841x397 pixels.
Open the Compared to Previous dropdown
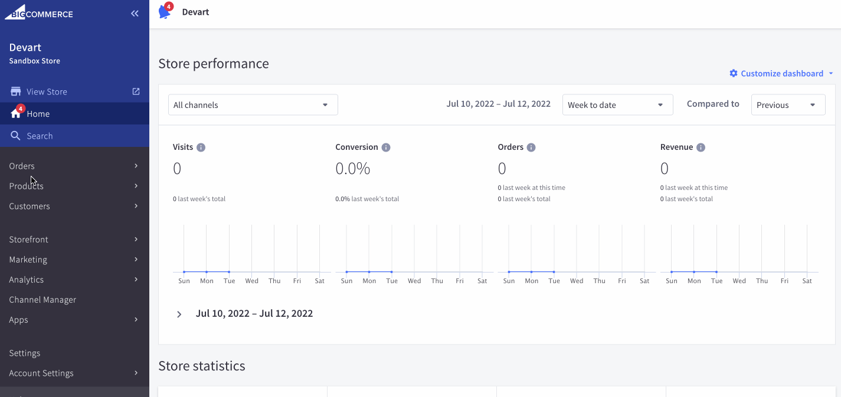[x=788, y=105]
